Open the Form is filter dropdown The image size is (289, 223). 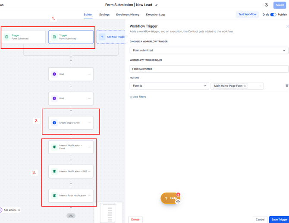point(169,86)
